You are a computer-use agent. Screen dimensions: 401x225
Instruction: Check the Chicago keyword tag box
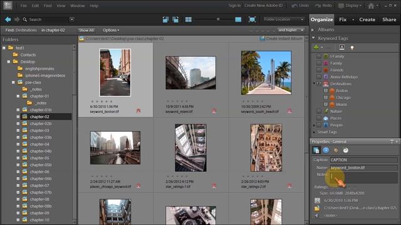click(x=326, y=97)
